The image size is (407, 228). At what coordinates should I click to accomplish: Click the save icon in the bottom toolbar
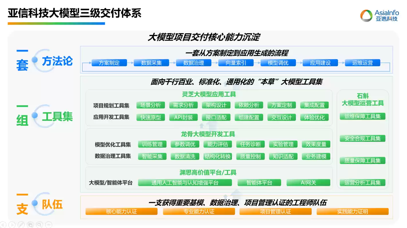click(30, 225)
